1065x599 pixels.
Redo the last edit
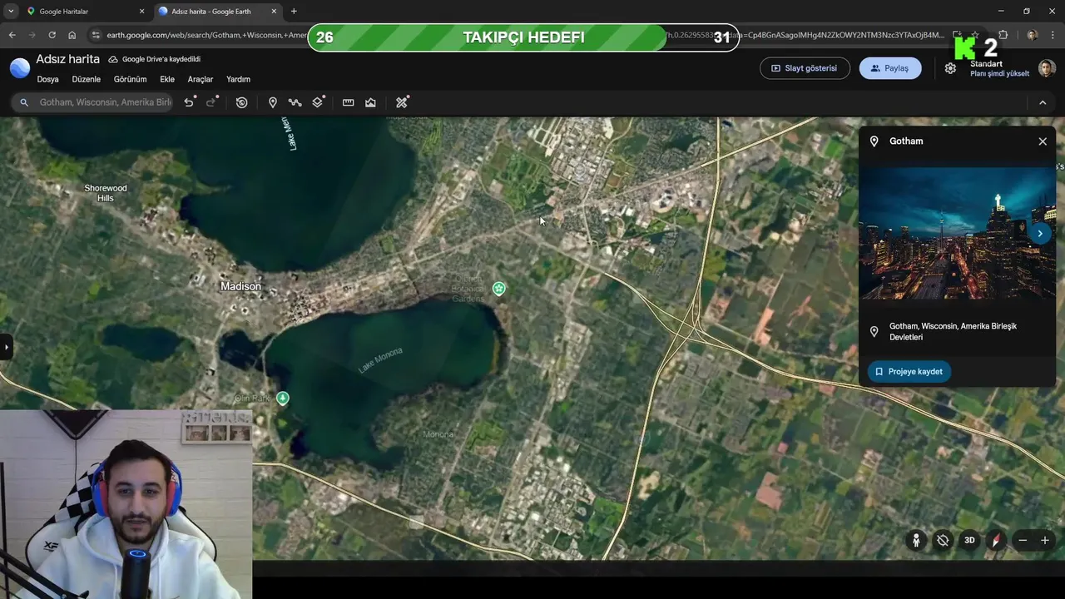click(x=212, y=102)
